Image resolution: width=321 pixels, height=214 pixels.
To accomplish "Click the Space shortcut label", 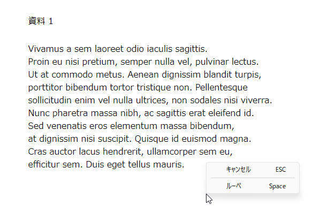I will [277, 186].
